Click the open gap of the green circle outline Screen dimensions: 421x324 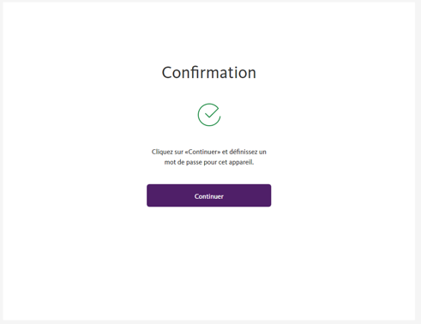tap(220, 110)
